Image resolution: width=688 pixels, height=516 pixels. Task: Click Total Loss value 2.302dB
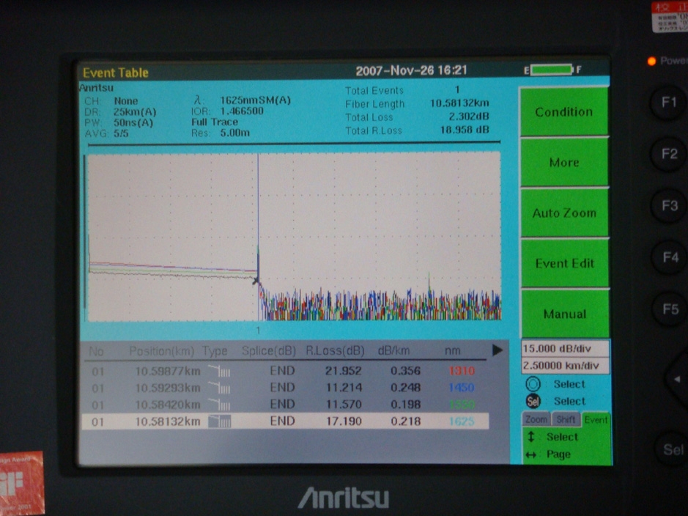[x=469, y=117]
